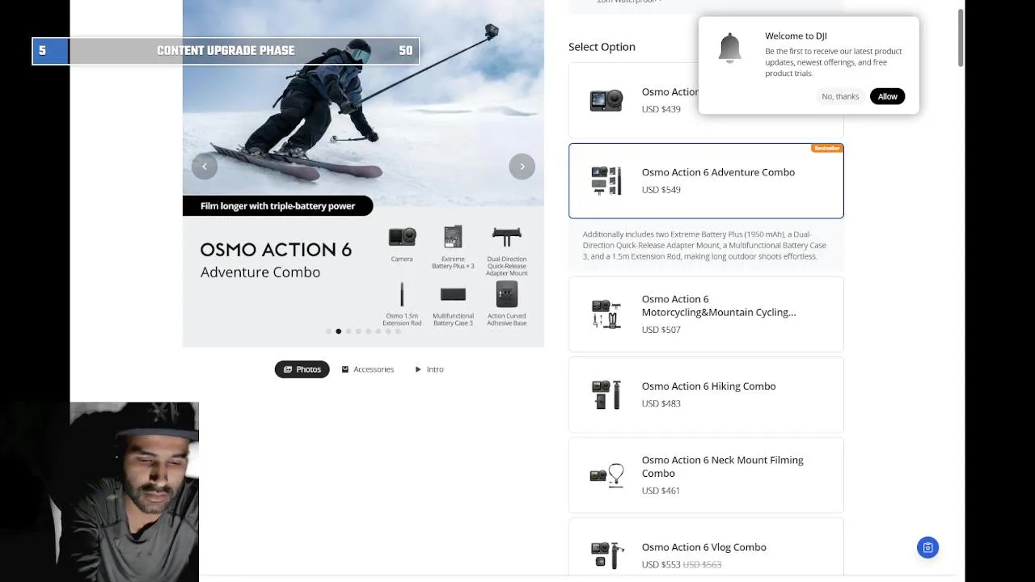Image resolution: width=1035 pixels, height=582 pixels.
Task: Click the Motorcycling & Mountain Cycling combo thumbnail
Action: tap(606, 314)
